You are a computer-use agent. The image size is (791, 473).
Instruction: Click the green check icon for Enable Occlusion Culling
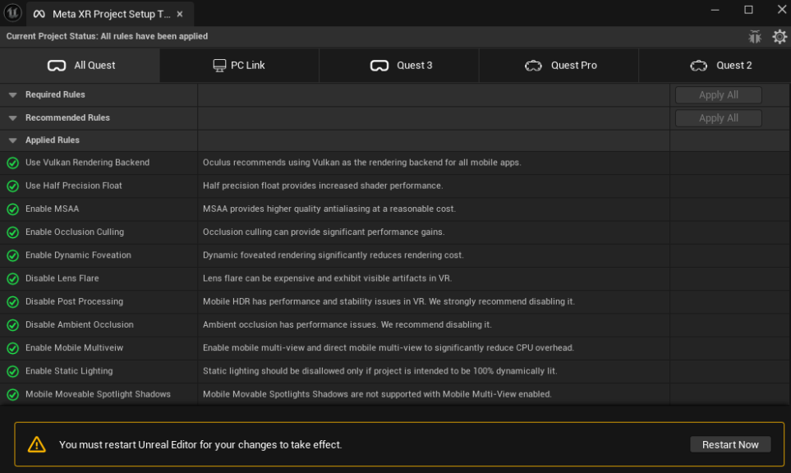coord(12,232)
